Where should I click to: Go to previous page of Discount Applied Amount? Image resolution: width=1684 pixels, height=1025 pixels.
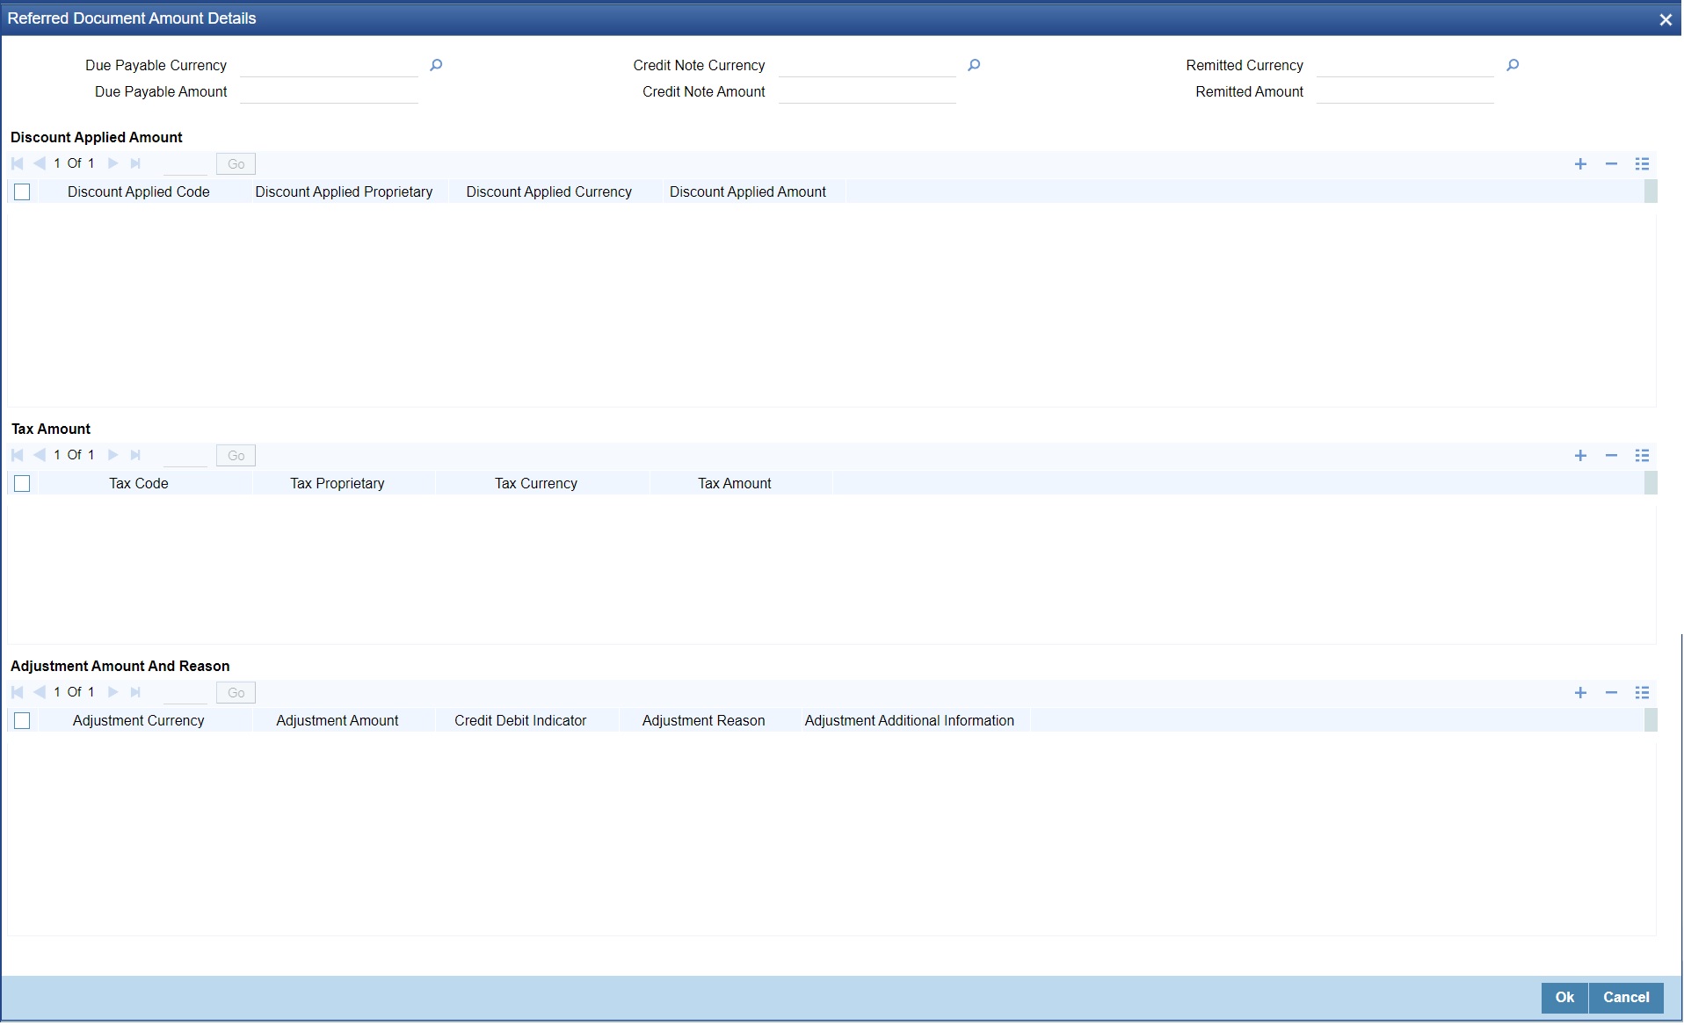click(x=39, y=163)
